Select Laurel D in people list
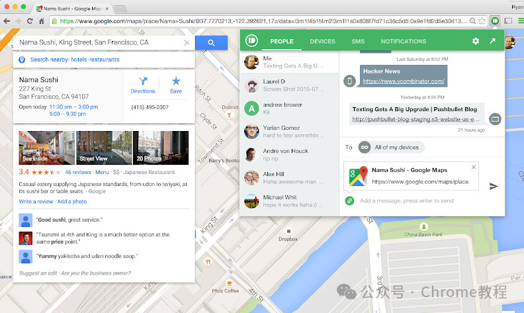Viewport: 524px width, 313px height. 289,85
